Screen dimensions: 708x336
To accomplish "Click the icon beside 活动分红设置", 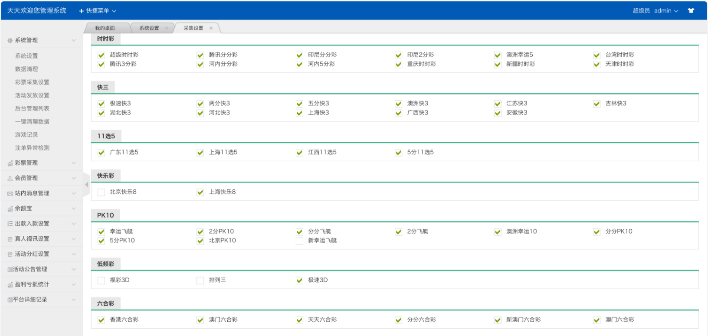I will [x=10, y=254].
